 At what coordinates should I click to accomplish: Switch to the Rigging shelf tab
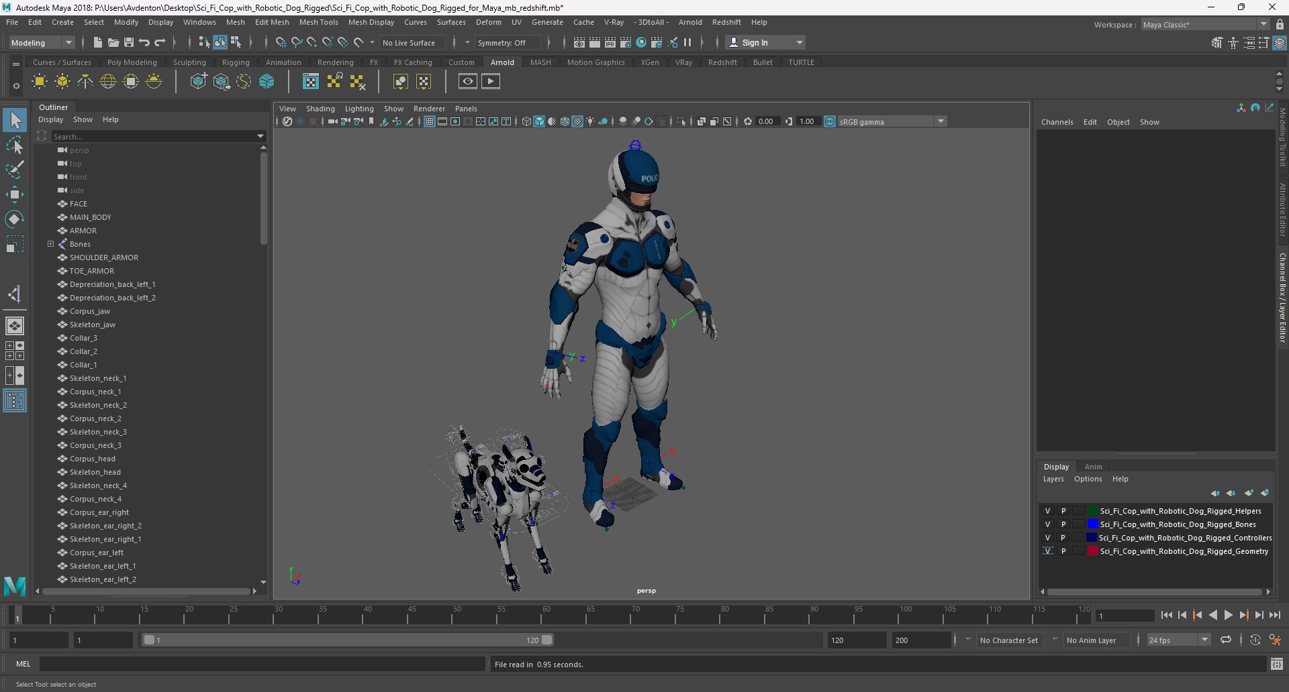pyautogui.click(x=236, y=62)
